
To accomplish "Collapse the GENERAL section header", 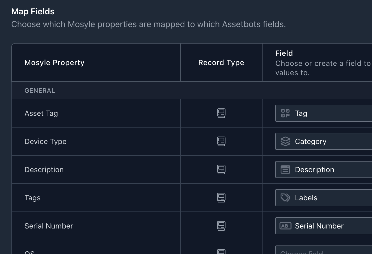I will 40,90.
